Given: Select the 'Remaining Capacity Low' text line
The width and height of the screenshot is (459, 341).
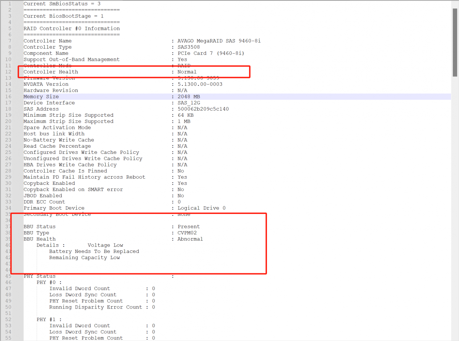Looking at the screenshot, I should (85, 258).
